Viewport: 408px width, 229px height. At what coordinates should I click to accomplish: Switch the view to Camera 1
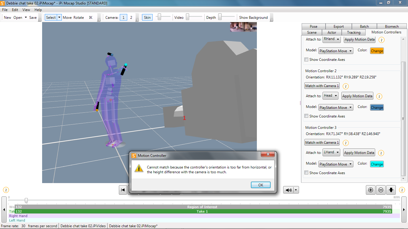(123, 18)
